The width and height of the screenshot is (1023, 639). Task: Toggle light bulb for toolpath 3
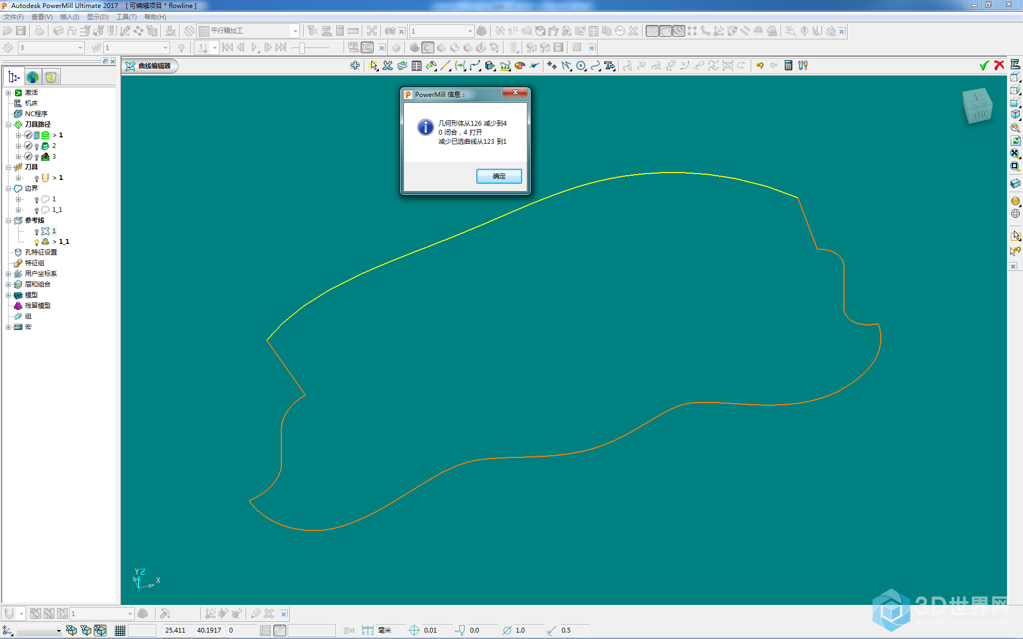pyautogui.click(x=37, y=157)
